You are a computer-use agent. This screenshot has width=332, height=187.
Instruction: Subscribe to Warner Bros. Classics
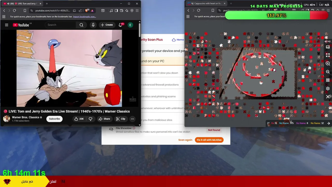(54, 119)
